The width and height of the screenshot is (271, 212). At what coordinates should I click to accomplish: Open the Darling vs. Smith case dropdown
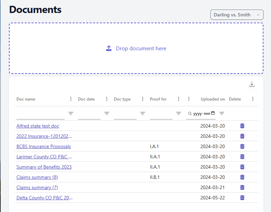(237, 15)
